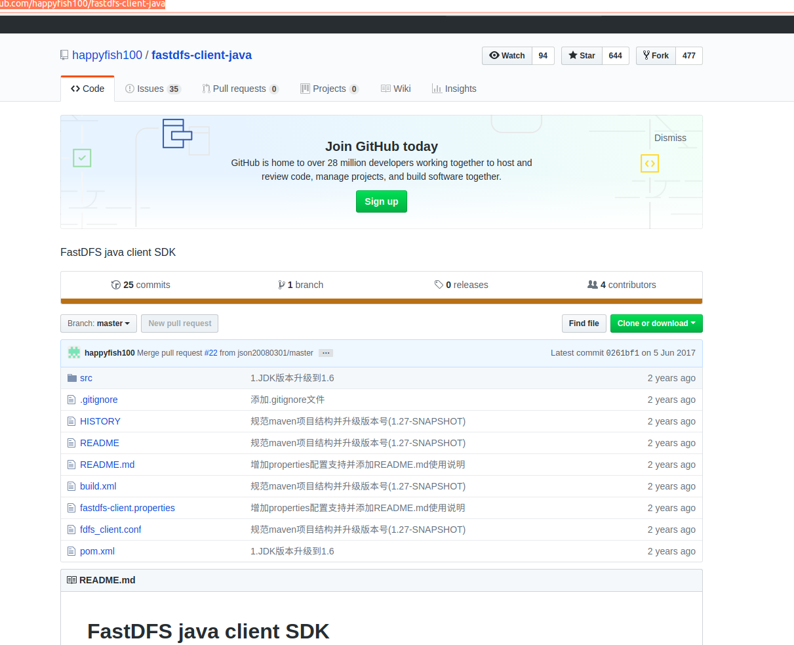794x645 pixels.
Task: Open the 1 branch link
Action: point(301,285)
